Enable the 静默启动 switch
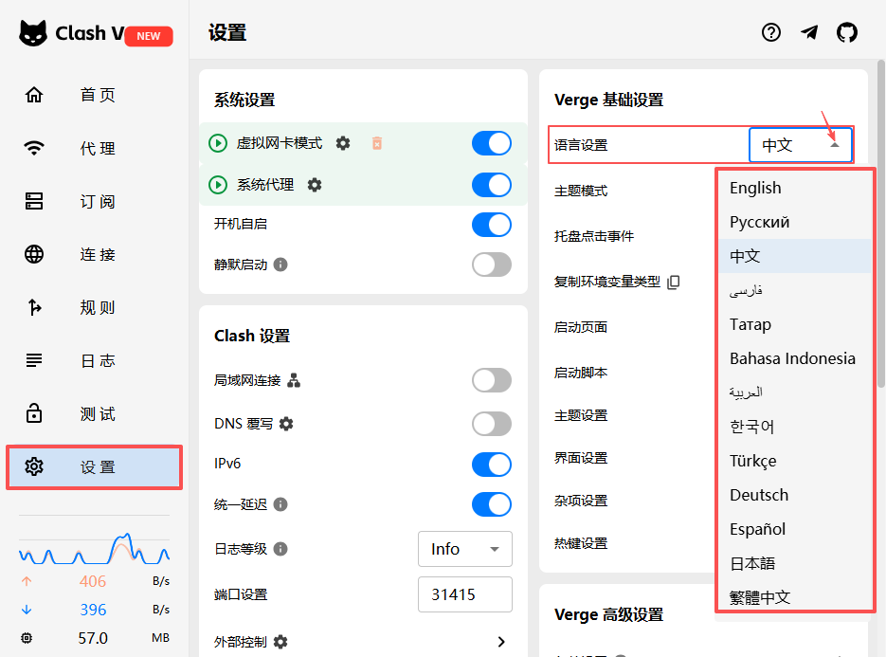The width and height of the screenshot is (886, 657). point(492,265)
